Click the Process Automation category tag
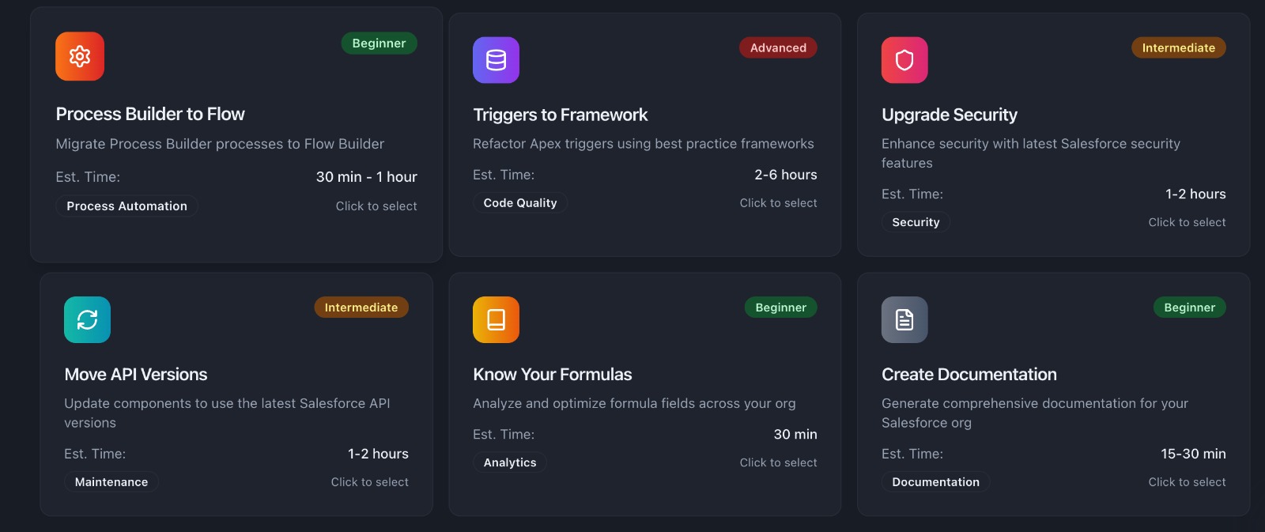The height and width of the screenshot is (532, 1265). tap(126, 206)
